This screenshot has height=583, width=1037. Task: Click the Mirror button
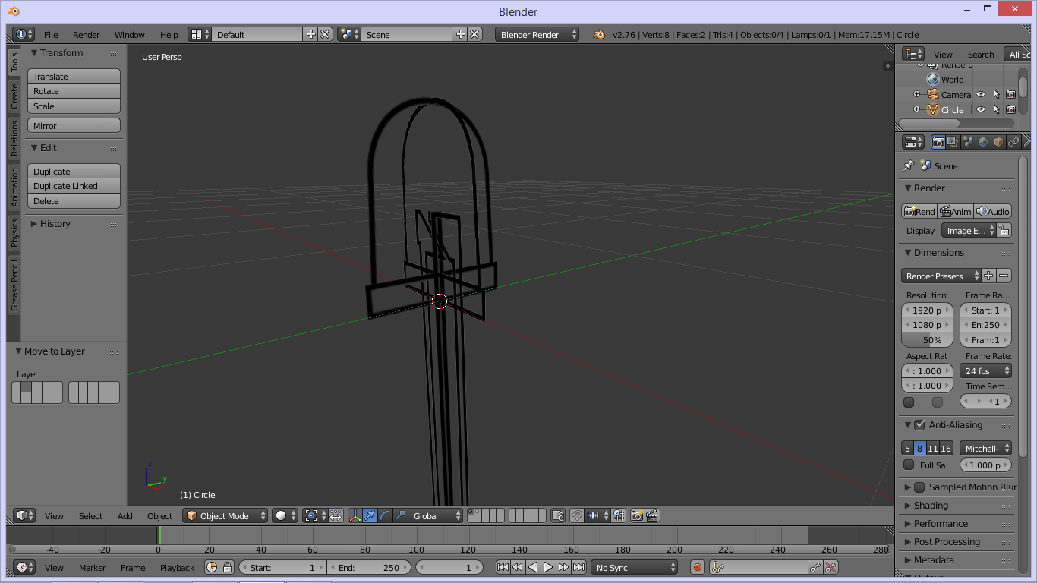[74, 125]
